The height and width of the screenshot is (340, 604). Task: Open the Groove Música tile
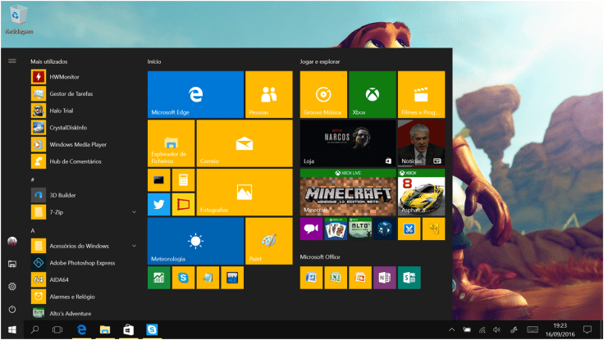coord(323,94)
